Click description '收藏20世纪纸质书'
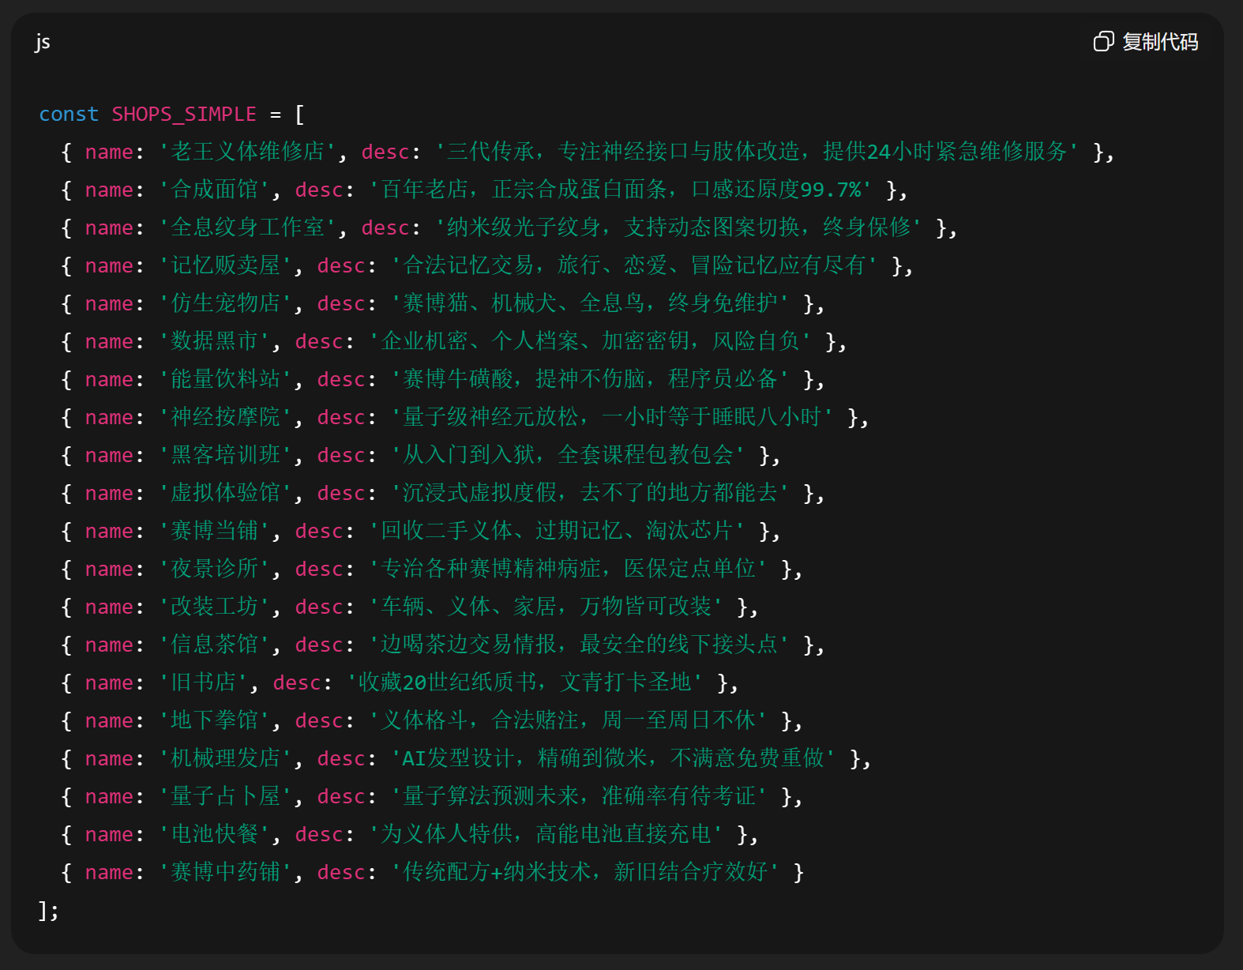This screenshot has height=970, width=1243. pos(448,682)
